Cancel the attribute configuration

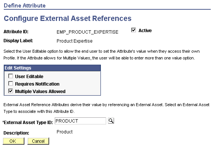pyautogui.click(x=38, y=141)
